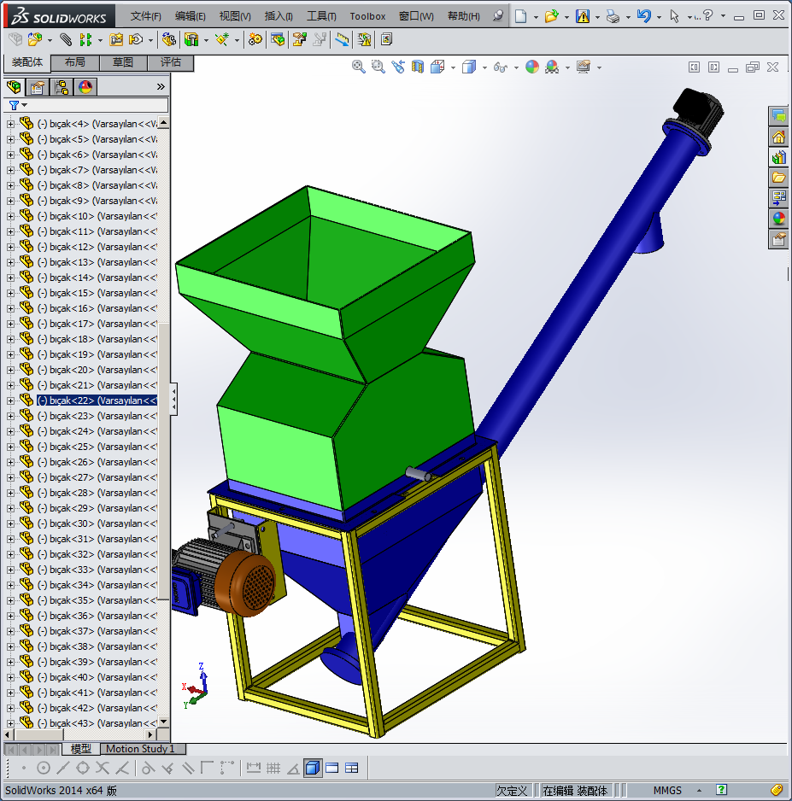The height and width of the screenshot is (801, 792).
Task: Click the Previous View icon
Action: tap(398, 67)
